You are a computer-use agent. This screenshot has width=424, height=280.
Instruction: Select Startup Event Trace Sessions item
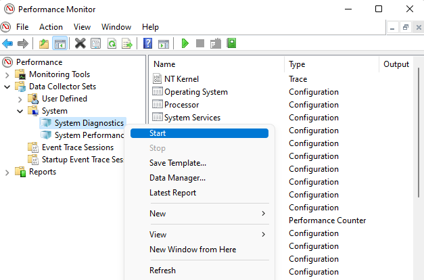pos(83,160)
